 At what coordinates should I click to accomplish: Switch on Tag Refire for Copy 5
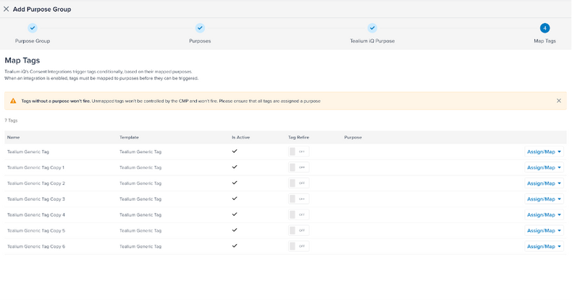tap(298, 230)
